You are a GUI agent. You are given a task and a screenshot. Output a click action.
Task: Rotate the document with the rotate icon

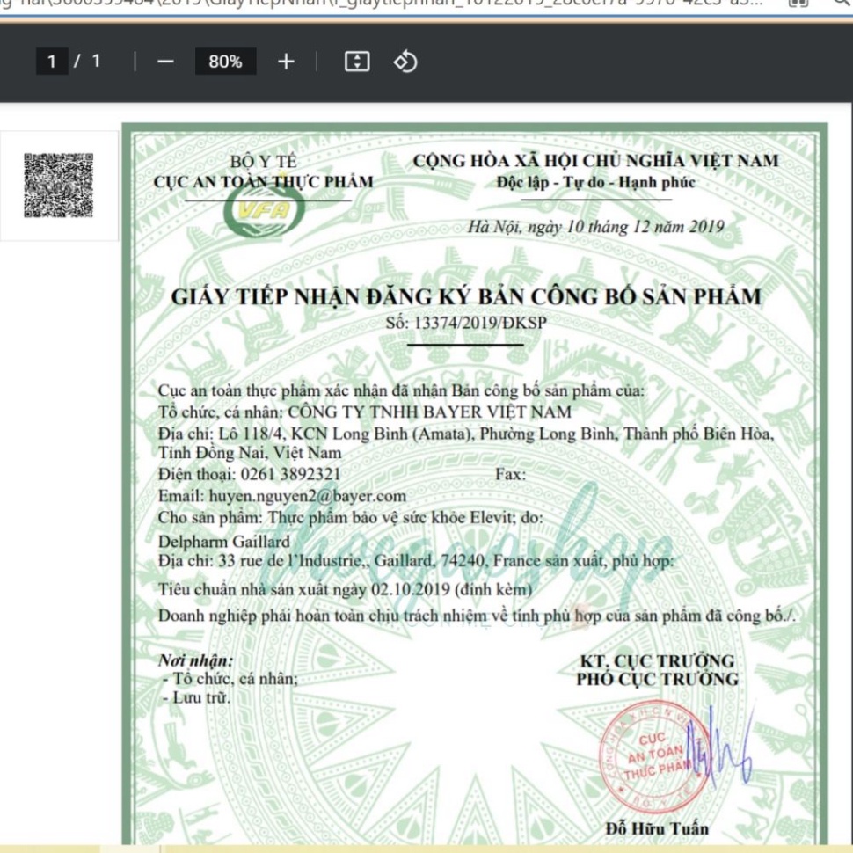(x=405, y=62)
